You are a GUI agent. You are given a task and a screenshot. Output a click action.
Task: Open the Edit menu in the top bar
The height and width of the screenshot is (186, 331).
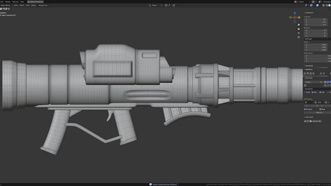2,1
